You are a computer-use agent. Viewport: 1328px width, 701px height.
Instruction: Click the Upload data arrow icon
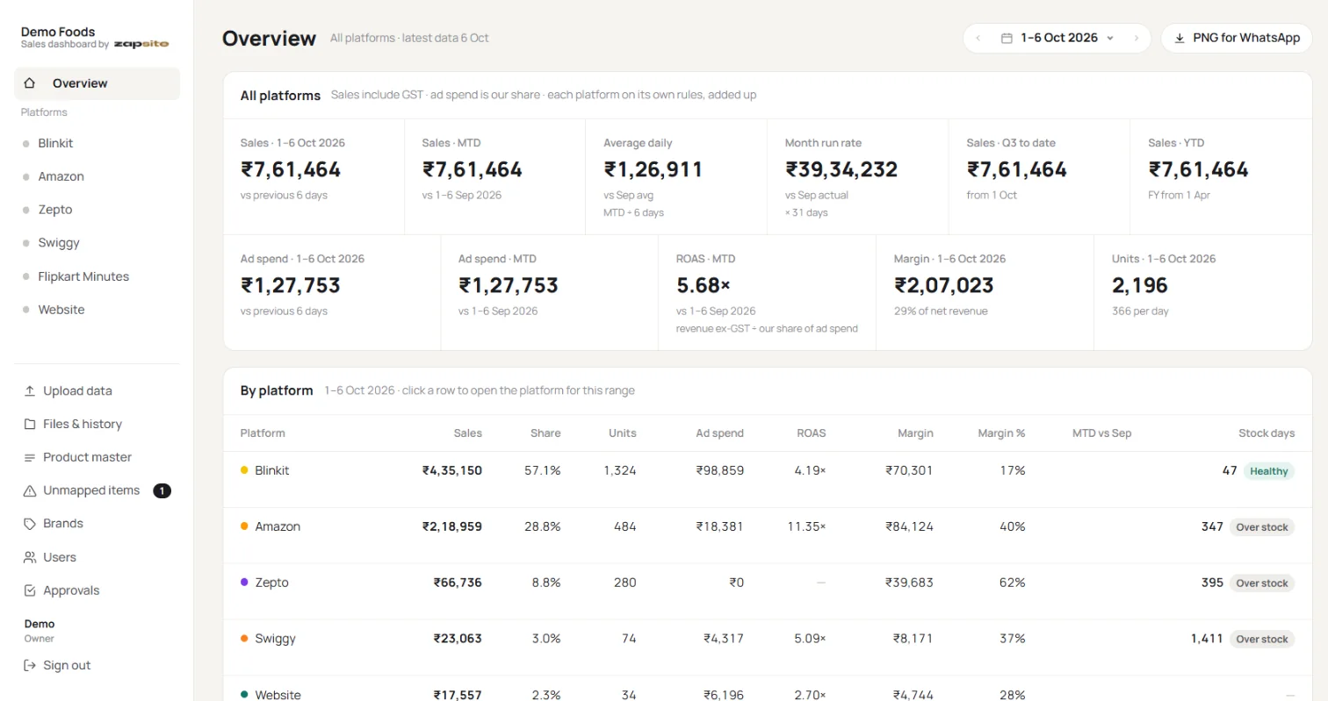pyautogui.click(x=30, y=391)
